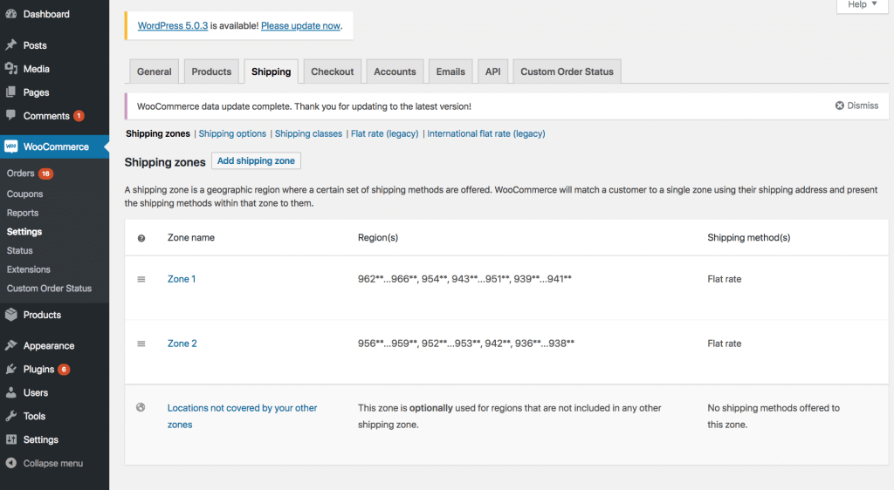Open Extensions in WooCommerce submenu

(29, 269)
